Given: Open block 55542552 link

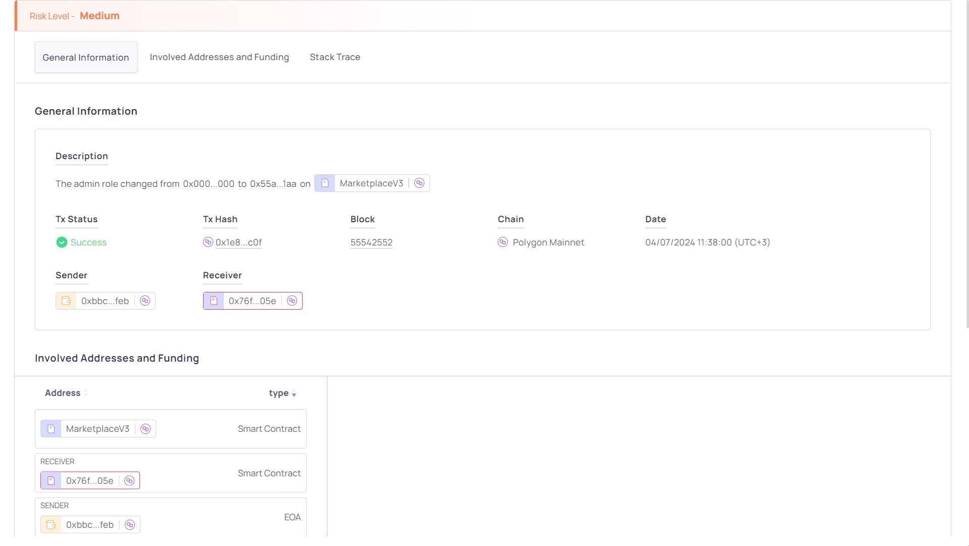Looking at the screenshot, I should 371,242.
